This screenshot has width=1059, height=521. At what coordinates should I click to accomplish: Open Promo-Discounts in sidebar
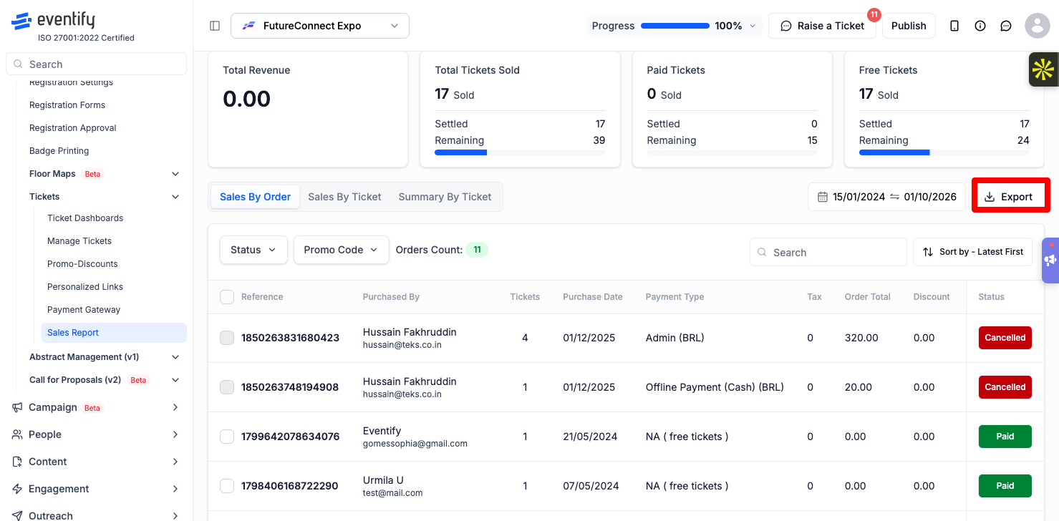coord(82,264)
